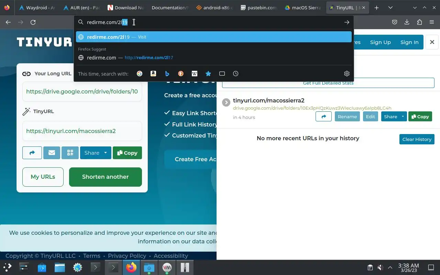Close the history panel with X

tap(432, 42)
